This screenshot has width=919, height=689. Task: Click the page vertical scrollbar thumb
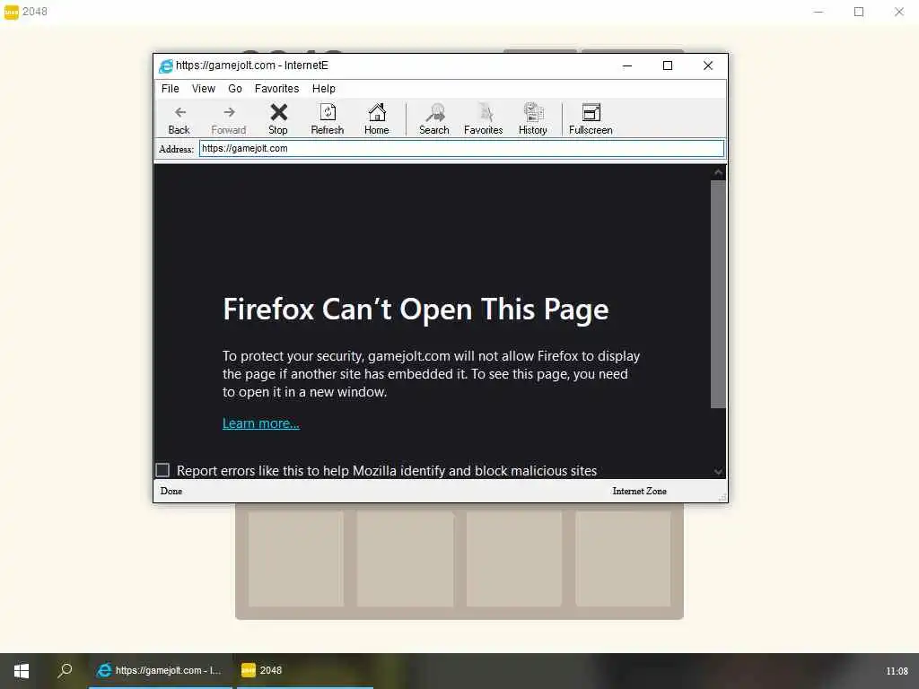click(718, 293)
